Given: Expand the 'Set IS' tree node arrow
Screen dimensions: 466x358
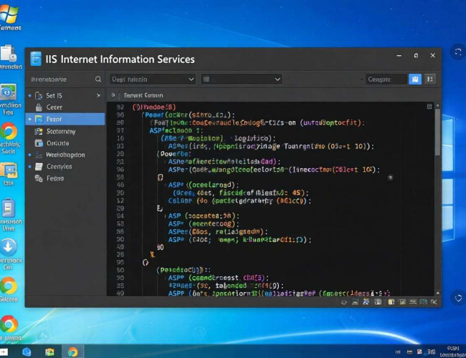Looking at the screenshot, I should coord(30,95).
